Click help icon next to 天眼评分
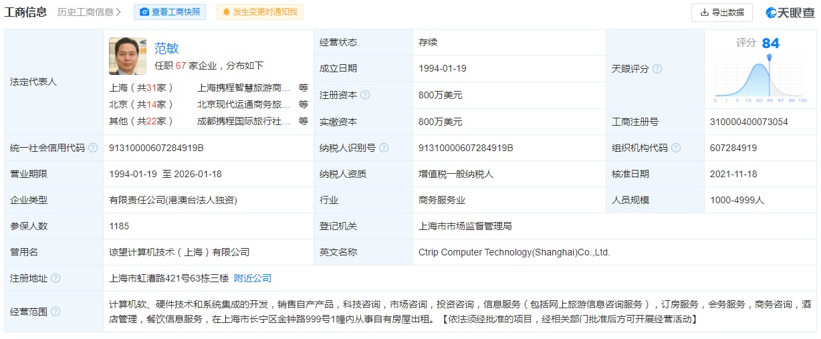 (657, 69)
